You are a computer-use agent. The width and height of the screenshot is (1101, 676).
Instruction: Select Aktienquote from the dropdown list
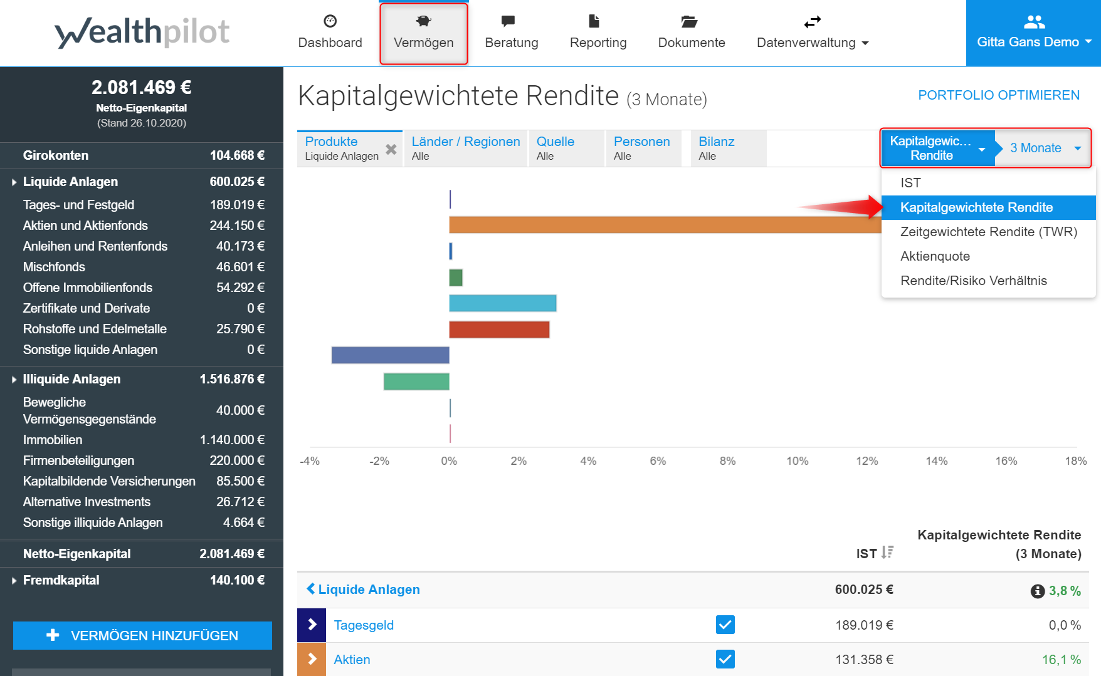(x=989, y=256)
